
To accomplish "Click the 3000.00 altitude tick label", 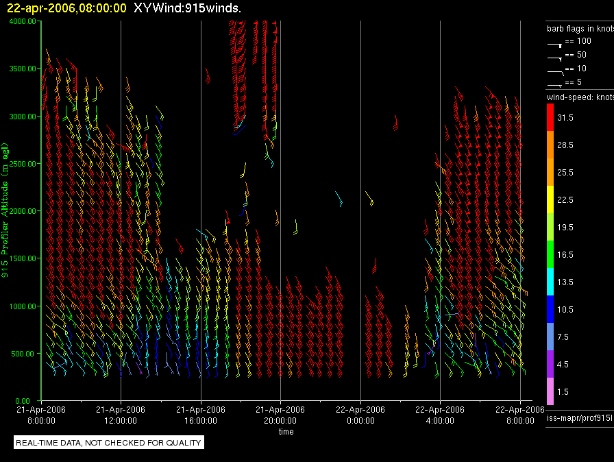I will 23,117.
